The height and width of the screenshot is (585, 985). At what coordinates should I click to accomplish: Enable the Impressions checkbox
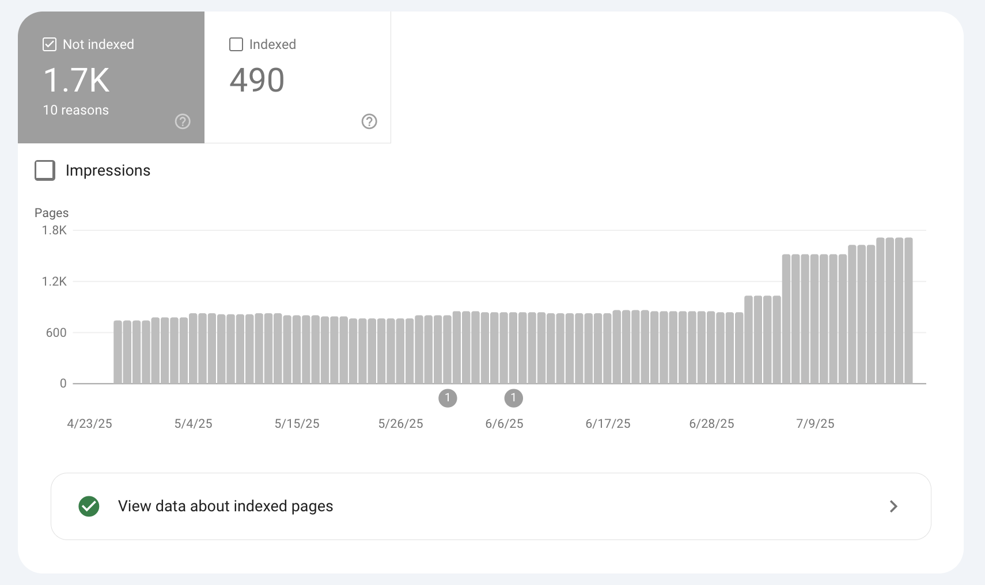point(44,170)
